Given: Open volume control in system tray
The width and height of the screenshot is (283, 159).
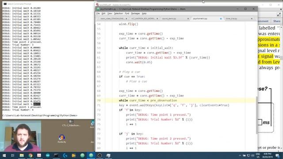Looking at the screenshot, I should tap(252, 155).
